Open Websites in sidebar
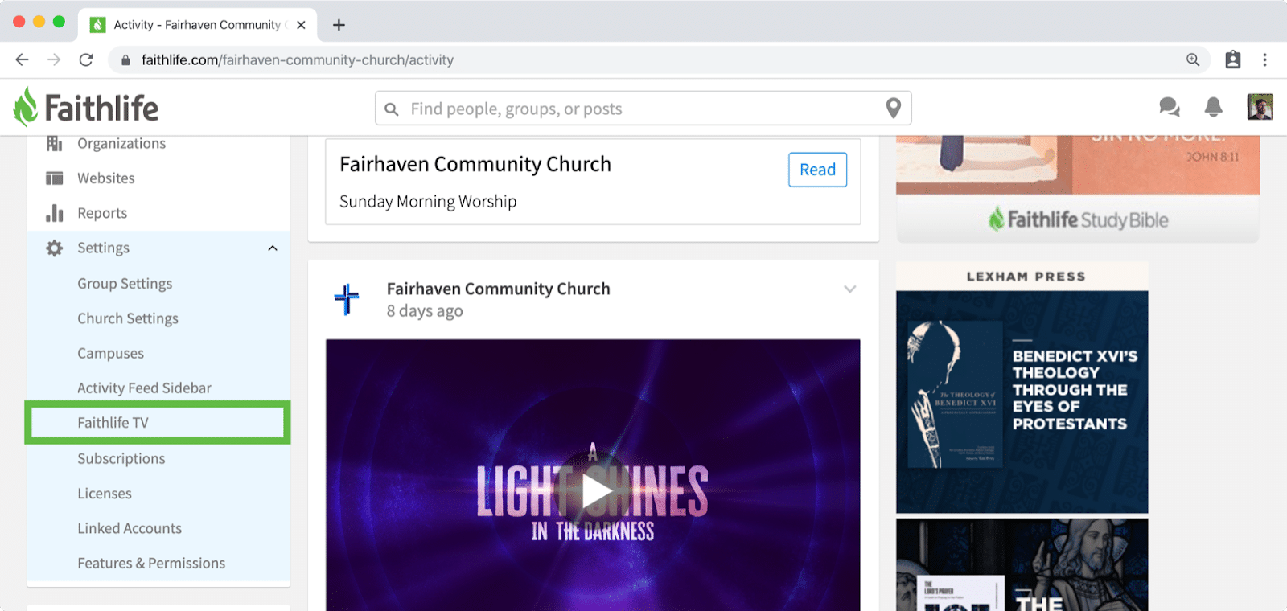Image resolution: width=1287 pixels, height=611 pixels. click(x=106, y=178)
